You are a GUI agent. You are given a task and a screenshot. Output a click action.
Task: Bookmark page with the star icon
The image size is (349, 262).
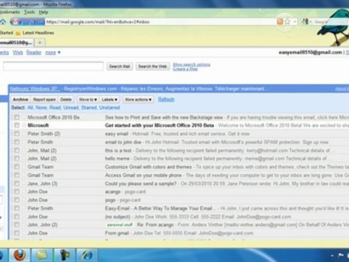tap(287, 21)
